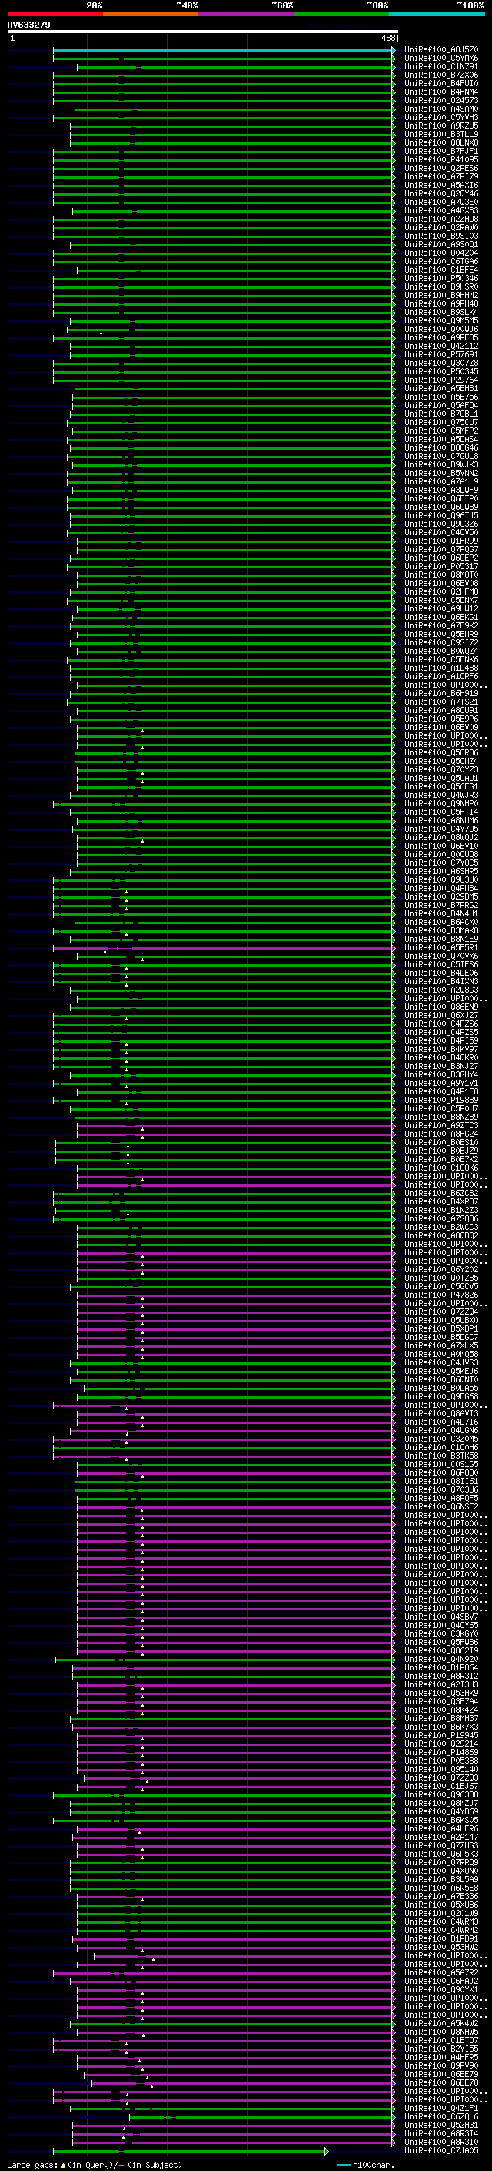Select hit label UniRef100_A9RZU5

pyautogui.click(x=441, y=126)
